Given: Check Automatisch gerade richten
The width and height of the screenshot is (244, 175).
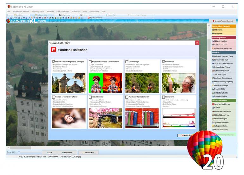Looking at the screenshot, I should coord(127,97).
